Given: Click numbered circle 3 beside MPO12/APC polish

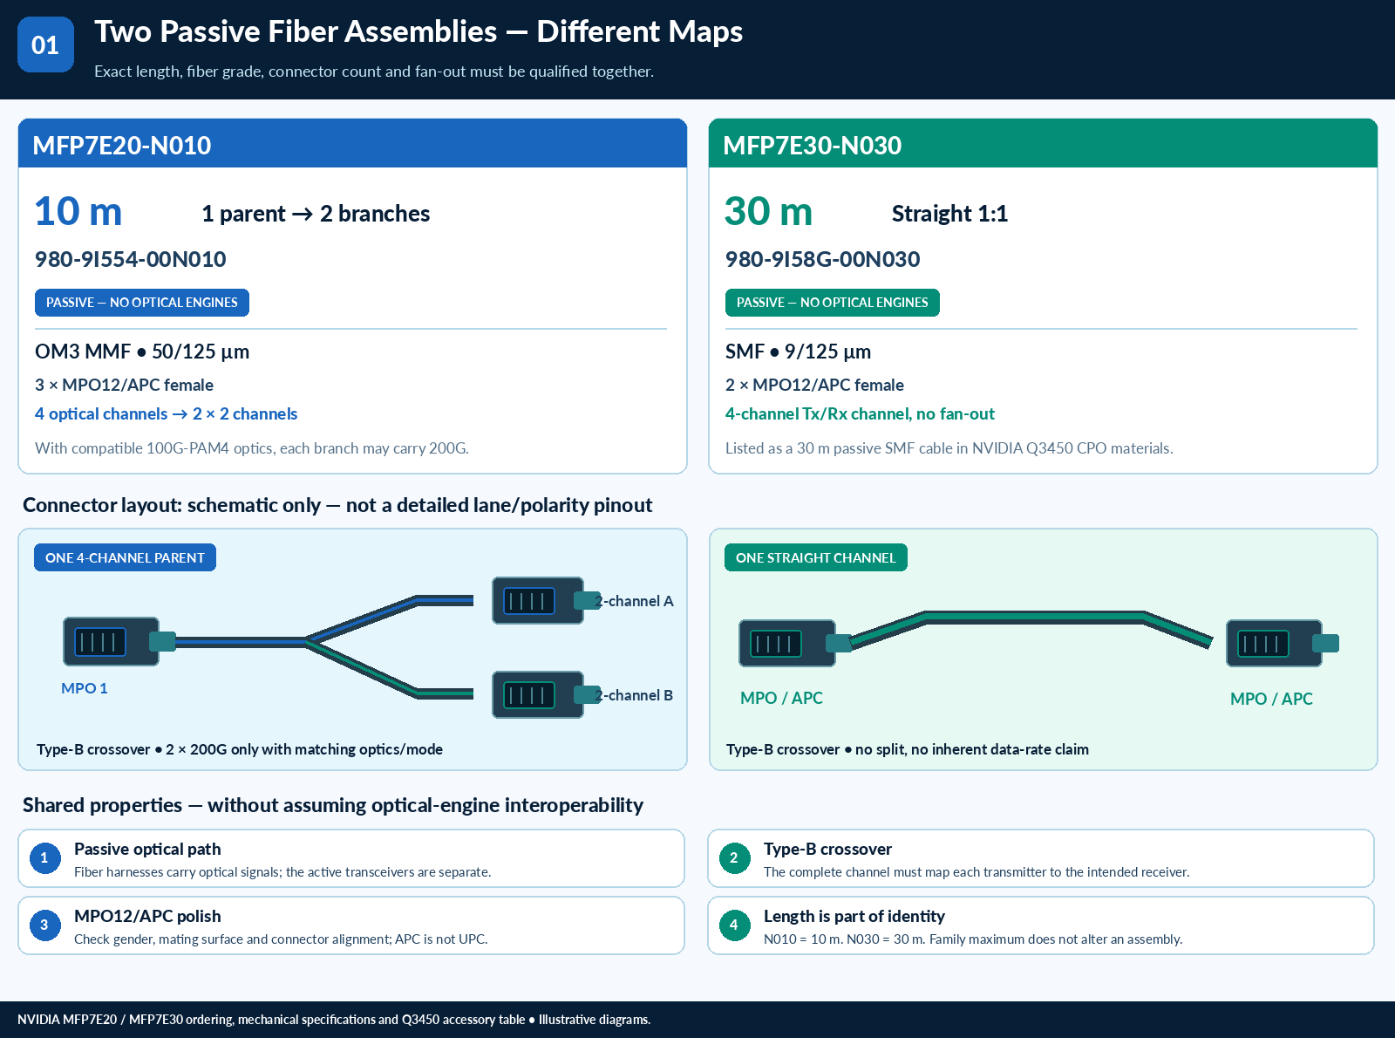Looking at the screenshot, I should [x=44, y=925].
